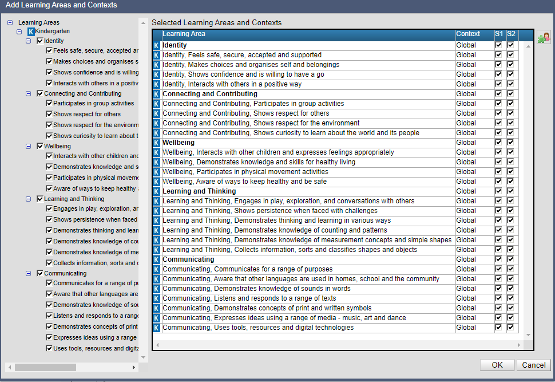Image resolution: width=555 pixels, height=382 pixels.
Task: Toggle S1 checkbox for the Wellbeing header row
Action: [498, 143]
